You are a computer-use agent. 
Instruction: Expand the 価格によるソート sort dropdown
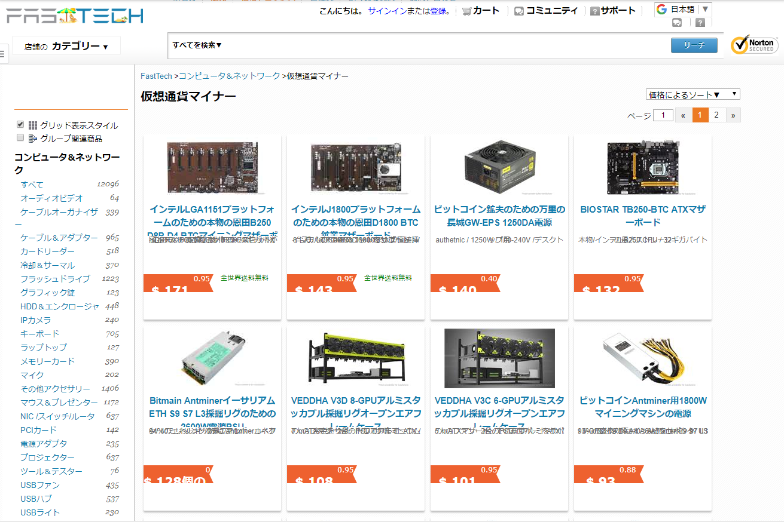pyautogui.click(x=693, y=94)
